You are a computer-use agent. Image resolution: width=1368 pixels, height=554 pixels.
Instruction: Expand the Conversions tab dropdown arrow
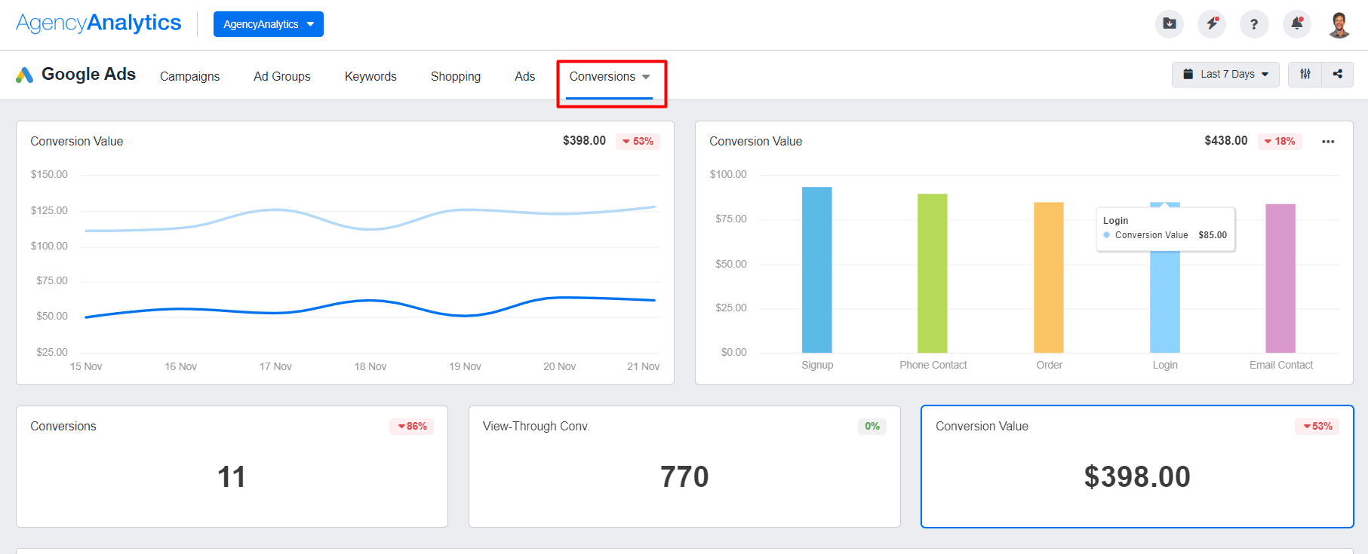tap(646, 77)
